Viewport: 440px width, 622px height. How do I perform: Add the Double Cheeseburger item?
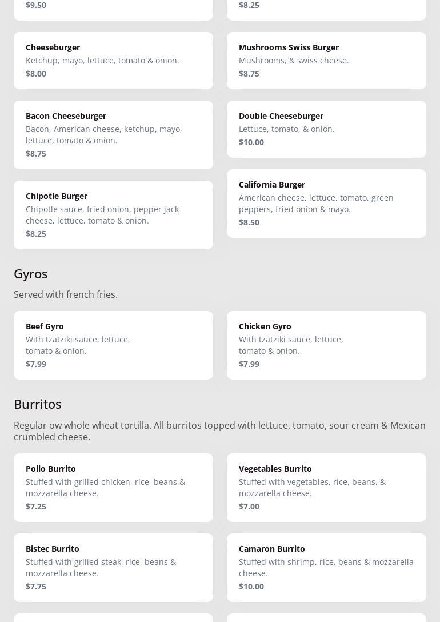pyautogui.click(x=326, y=129)
